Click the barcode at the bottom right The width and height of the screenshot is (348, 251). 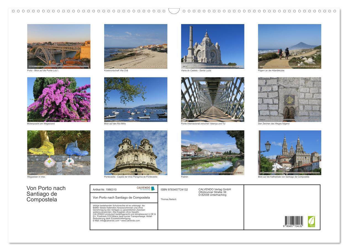(x=294, y=221)
